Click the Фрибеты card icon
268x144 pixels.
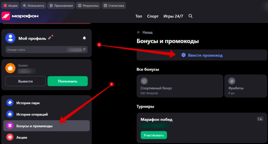232,81
